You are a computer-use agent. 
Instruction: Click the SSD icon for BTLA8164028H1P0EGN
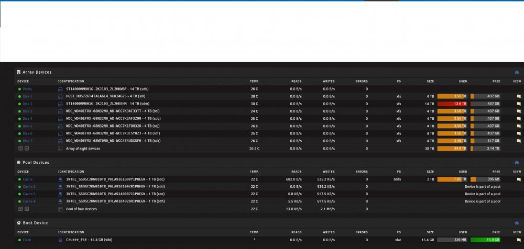(60, 201)
